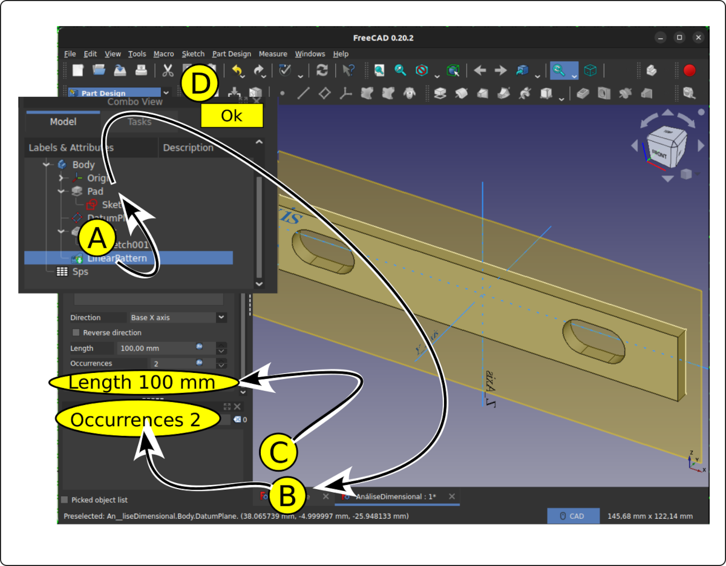The width and height of the screenshot is (726, 566).
Task: Select the Pad tool in toolbar
Action: pos(440,93)
